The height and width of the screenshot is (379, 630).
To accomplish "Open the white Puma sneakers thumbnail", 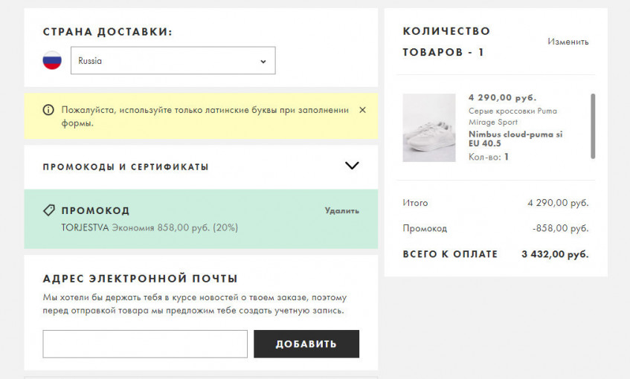I will tap(429, 128).
